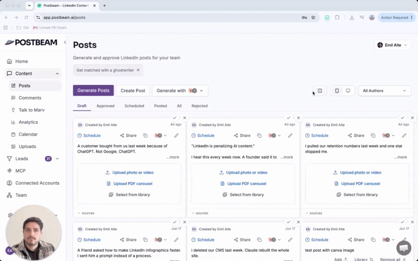Edit the "LinkedIn is penalizing AI content" post

tap(290, 135)
